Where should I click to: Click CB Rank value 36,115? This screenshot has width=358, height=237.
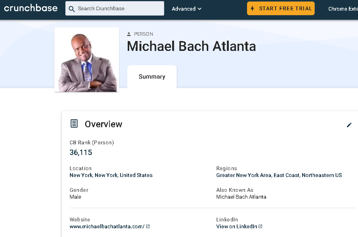click(x=81, y=152)
